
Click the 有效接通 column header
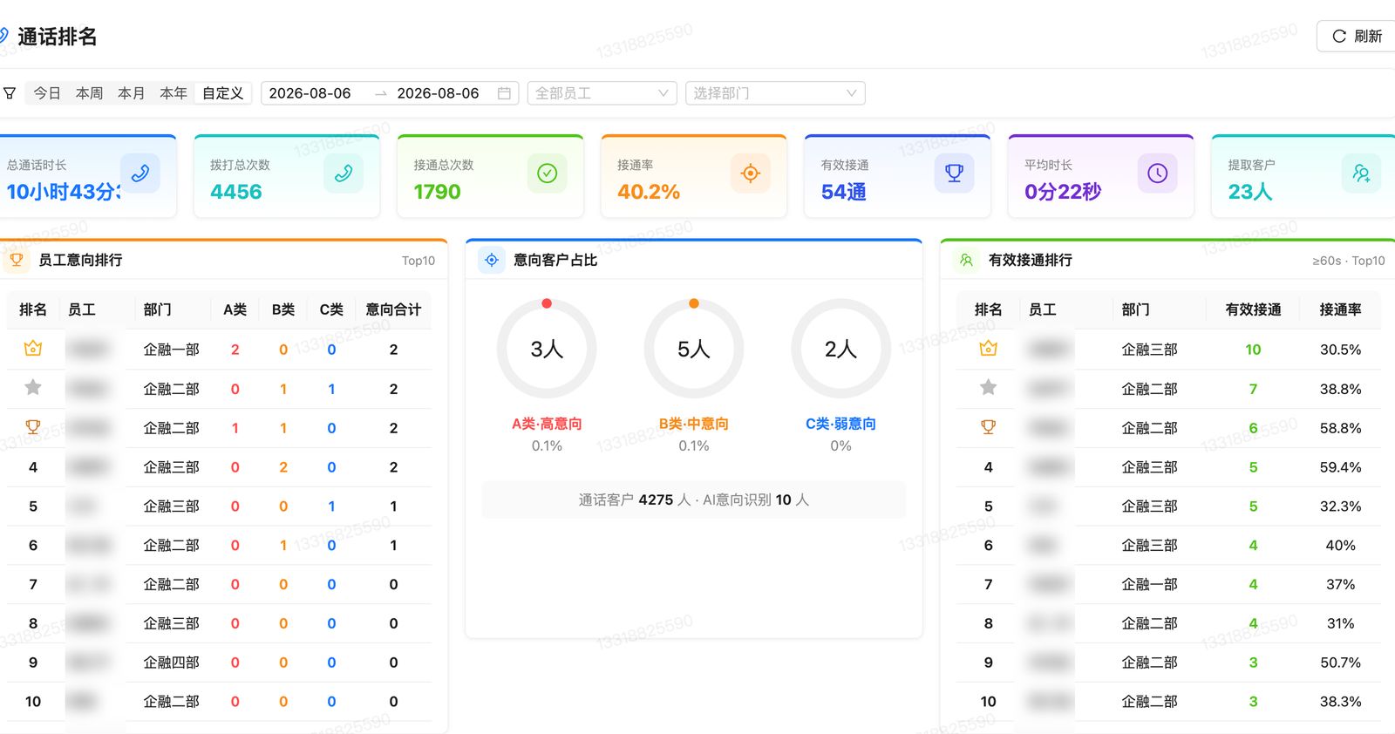1253,309
